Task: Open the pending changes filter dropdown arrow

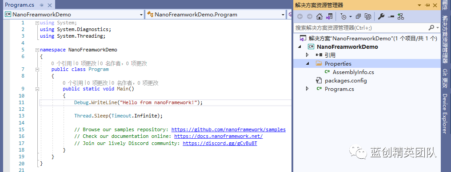Action: tap(351, 17)
